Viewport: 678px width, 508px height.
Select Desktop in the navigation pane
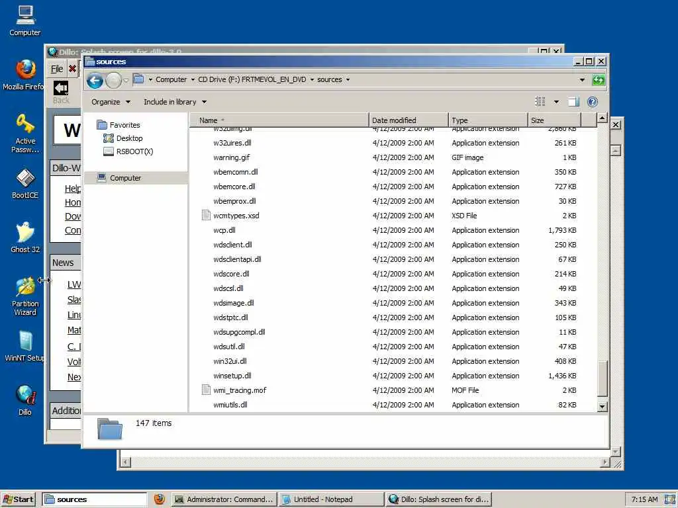click(129, 138)
